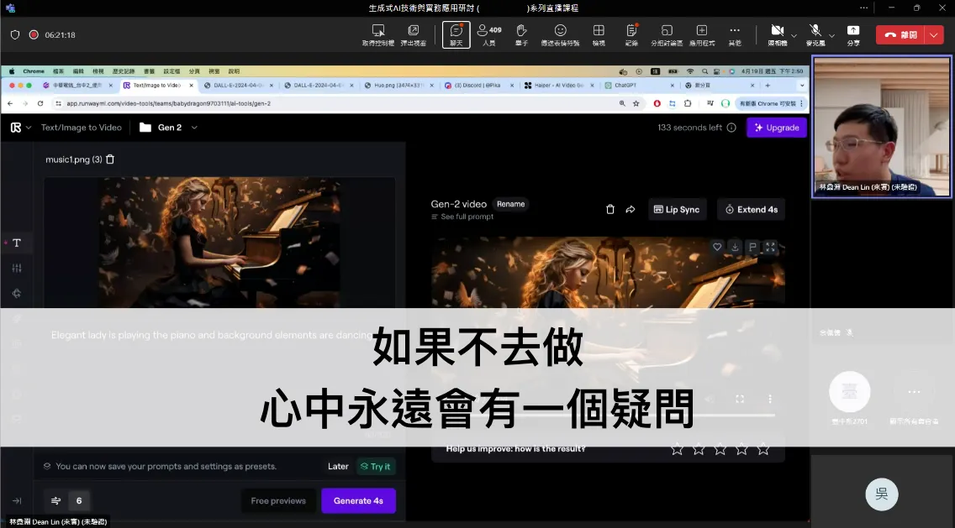Rate the result with the fifth star
The image size is (955, 528).
point(763,449)
